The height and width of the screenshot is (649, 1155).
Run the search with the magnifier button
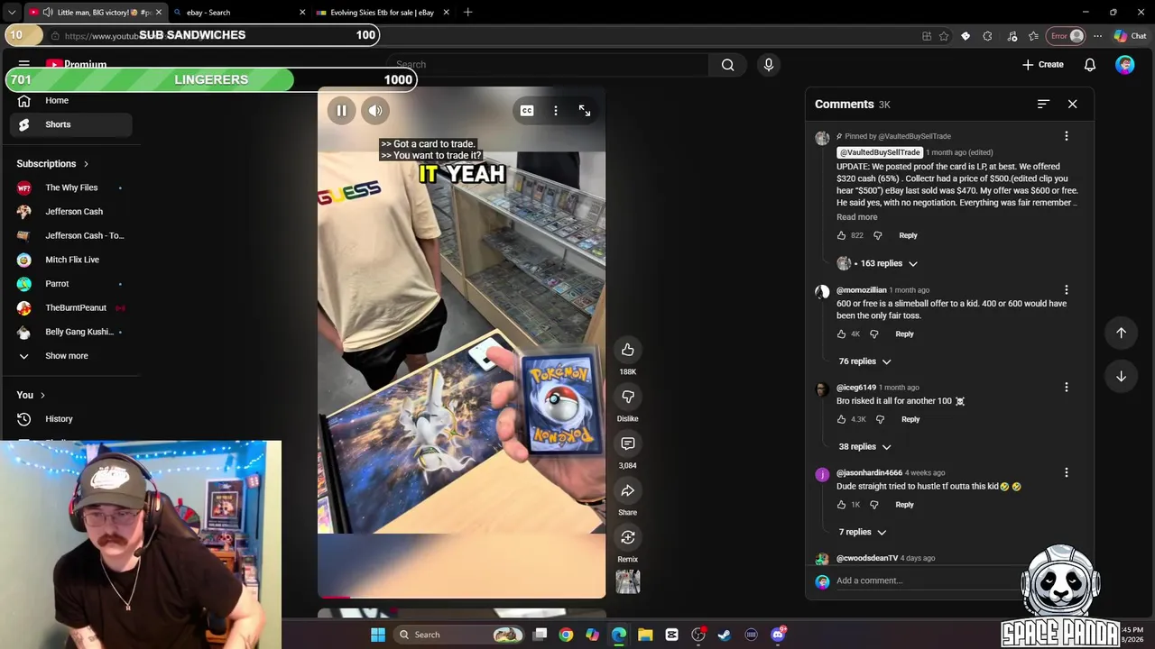click(727, 65)
